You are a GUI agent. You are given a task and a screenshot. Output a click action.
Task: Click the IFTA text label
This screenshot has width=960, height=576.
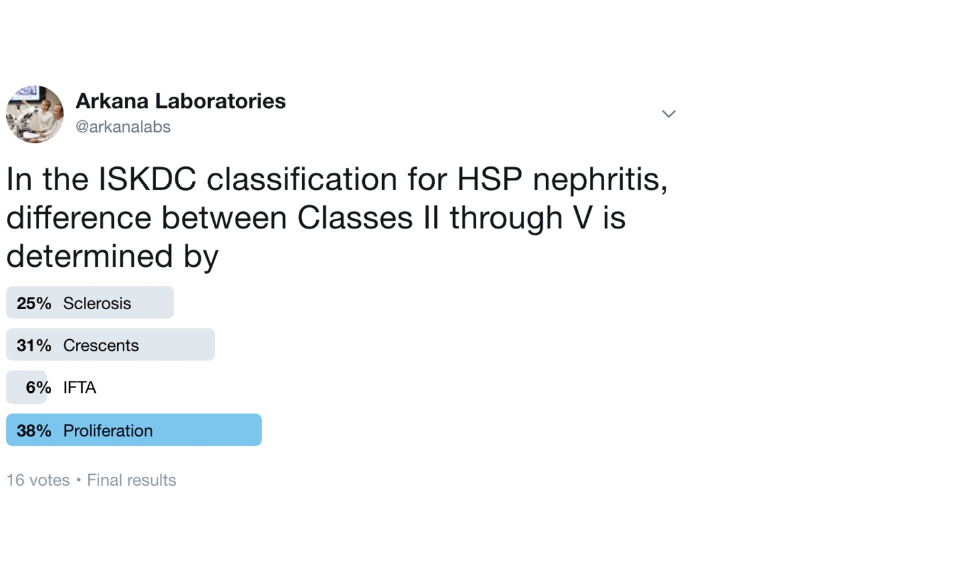79,388
